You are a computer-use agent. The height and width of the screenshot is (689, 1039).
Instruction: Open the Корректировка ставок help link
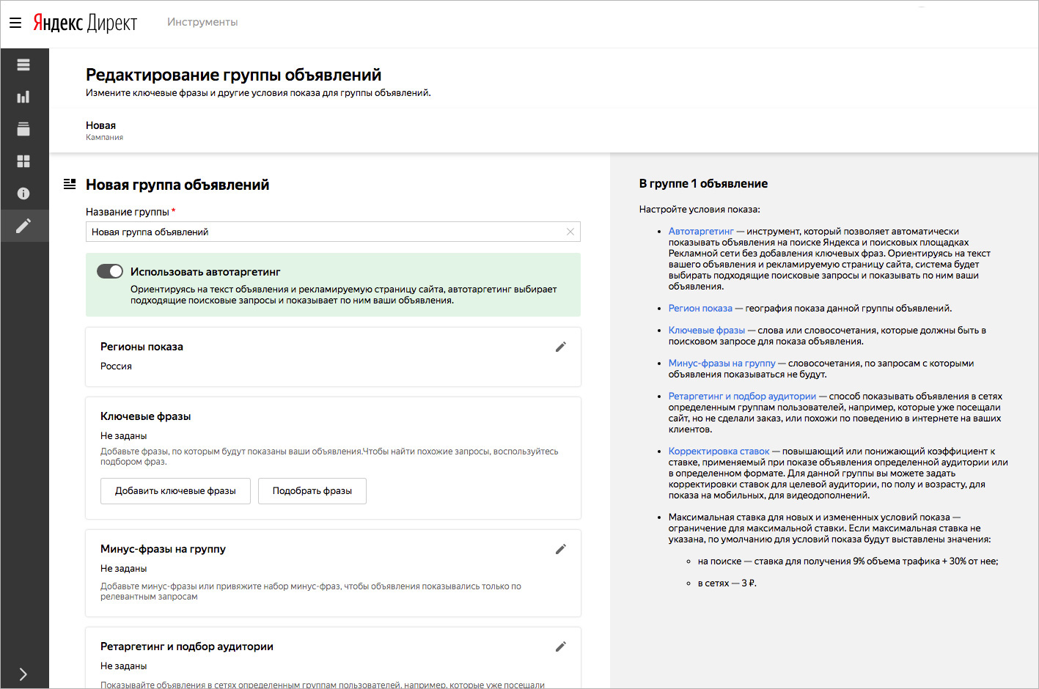pyautogui.click(x=719, y=451)
